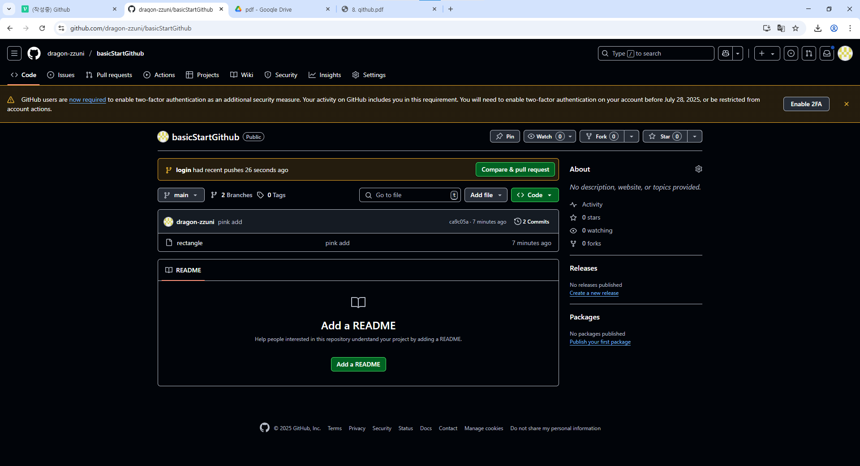
Task: View the 0 Tags link
Action: click(271, 195)
